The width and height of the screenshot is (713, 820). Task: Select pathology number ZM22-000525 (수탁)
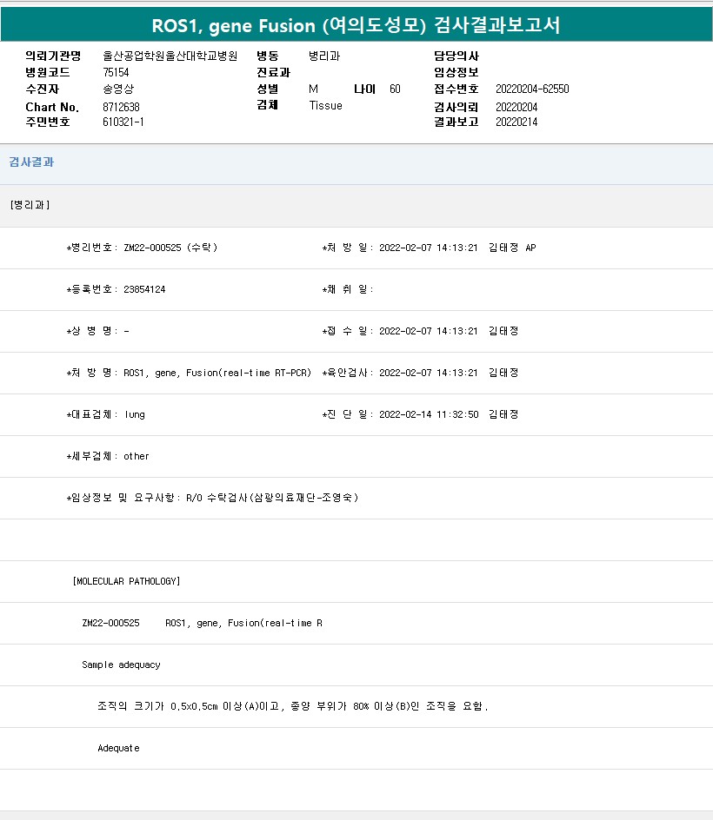pyautogui.click(x=170, y=248)
